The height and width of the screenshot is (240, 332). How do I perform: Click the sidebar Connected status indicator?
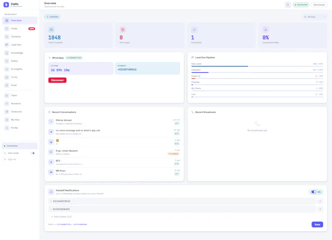[20, 146]
